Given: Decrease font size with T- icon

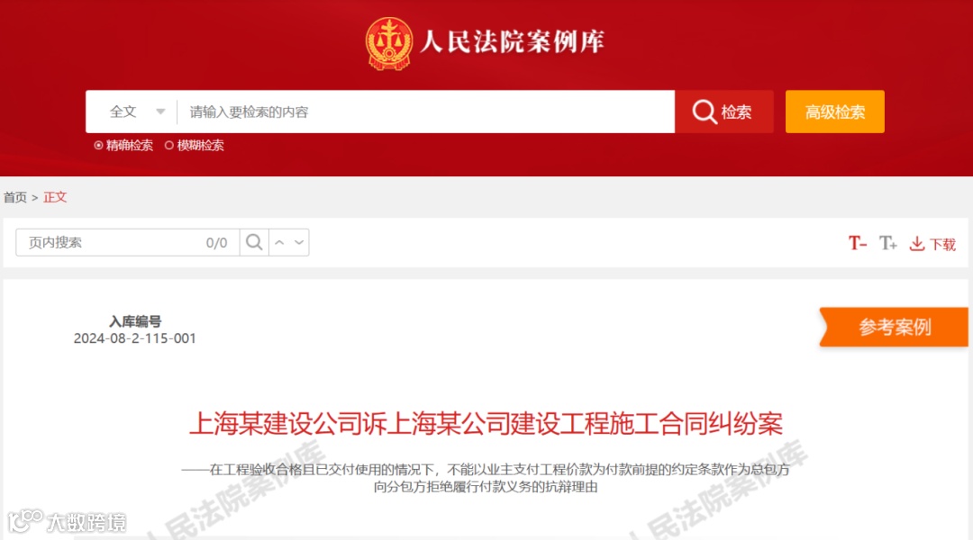Looking at the screenshot, I should pos(858,243).
